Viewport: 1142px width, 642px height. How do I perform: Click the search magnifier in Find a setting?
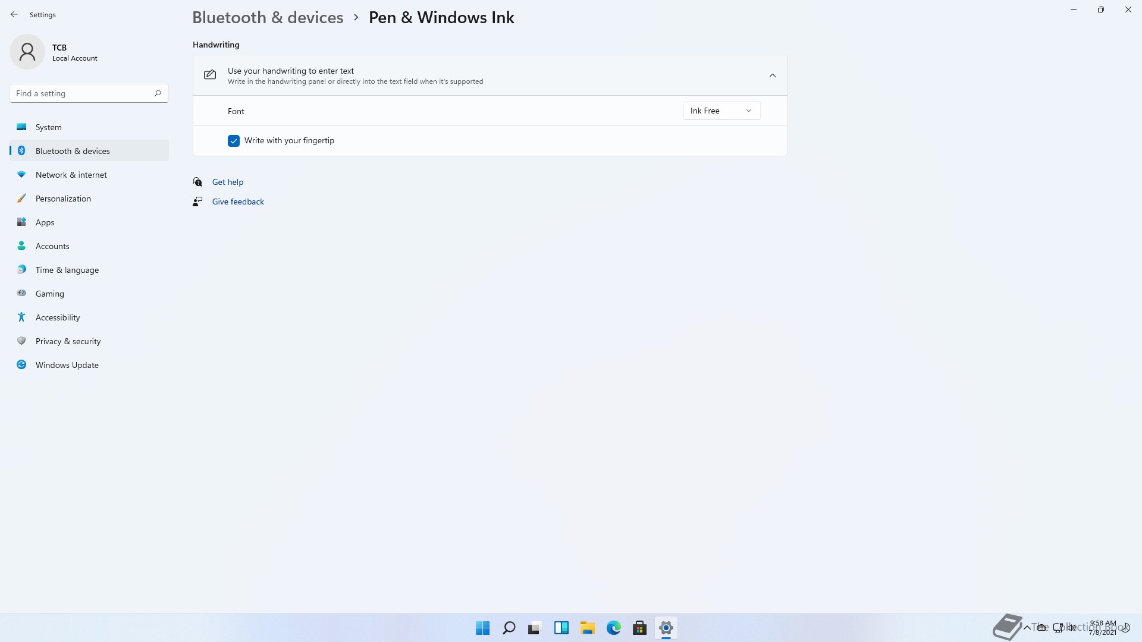tap(158, 93)
